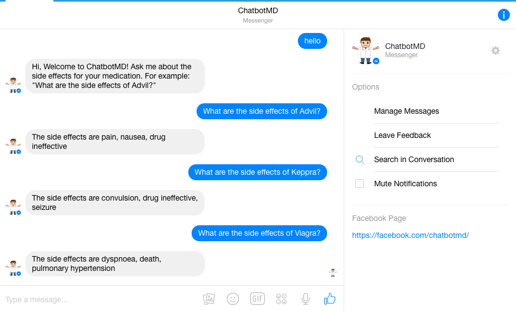Click the Type a message input field
The width and height of the screenshot is (516, 311).
pyautogui.click(x=99, y=299)
